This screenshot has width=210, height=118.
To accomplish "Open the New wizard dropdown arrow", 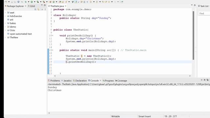I will 9,2.
